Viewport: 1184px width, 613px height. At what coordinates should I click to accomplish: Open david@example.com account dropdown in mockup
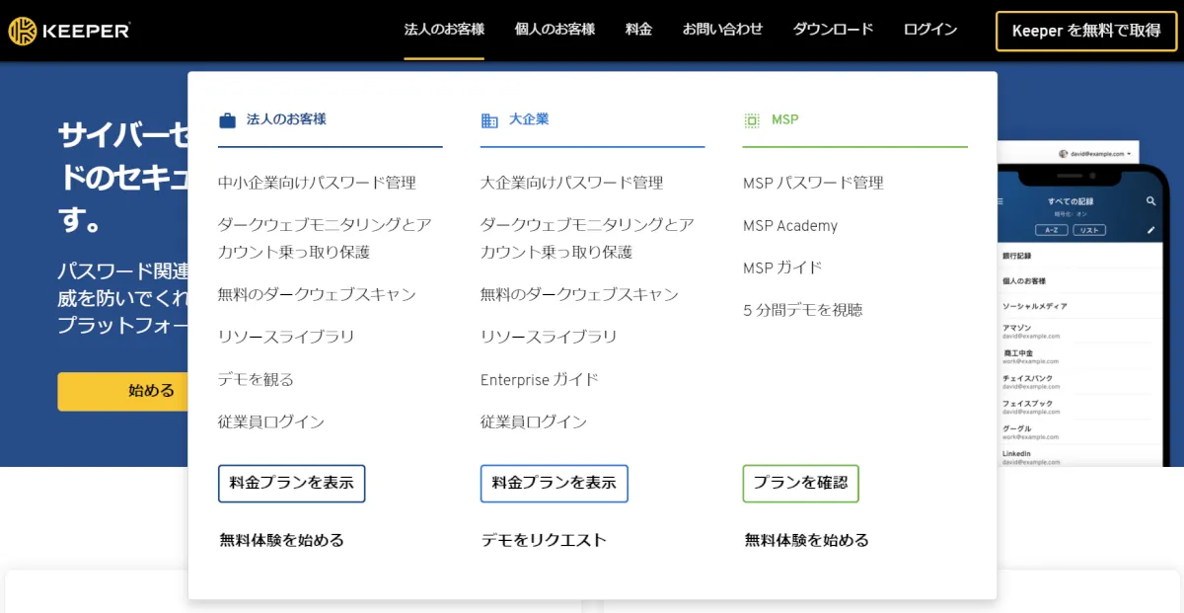point(1095,154)
